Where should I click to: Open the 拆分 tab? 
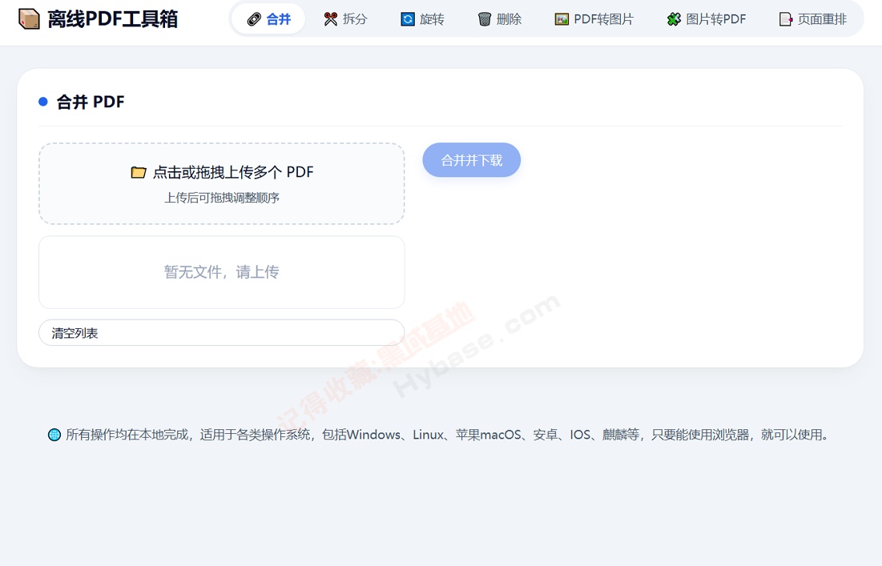[x=345, y=19]
